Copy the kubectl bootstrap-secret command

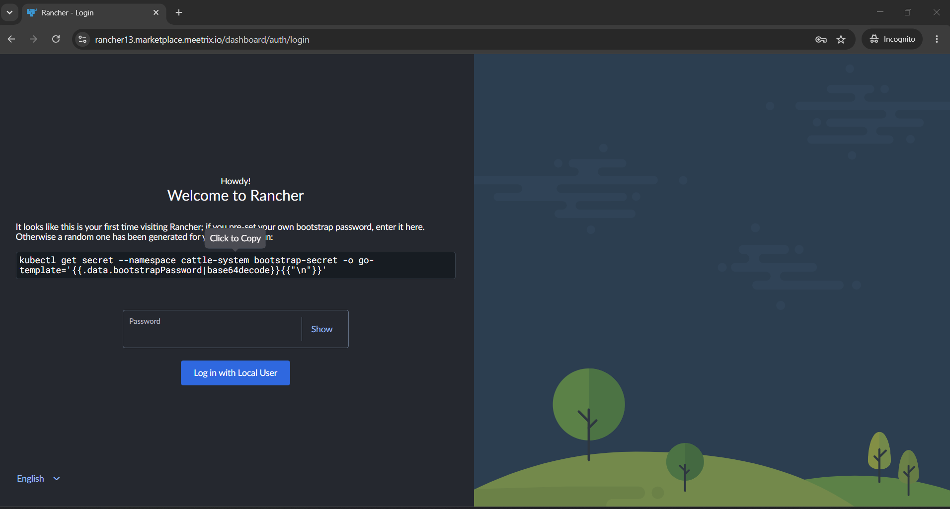(236, 265)
